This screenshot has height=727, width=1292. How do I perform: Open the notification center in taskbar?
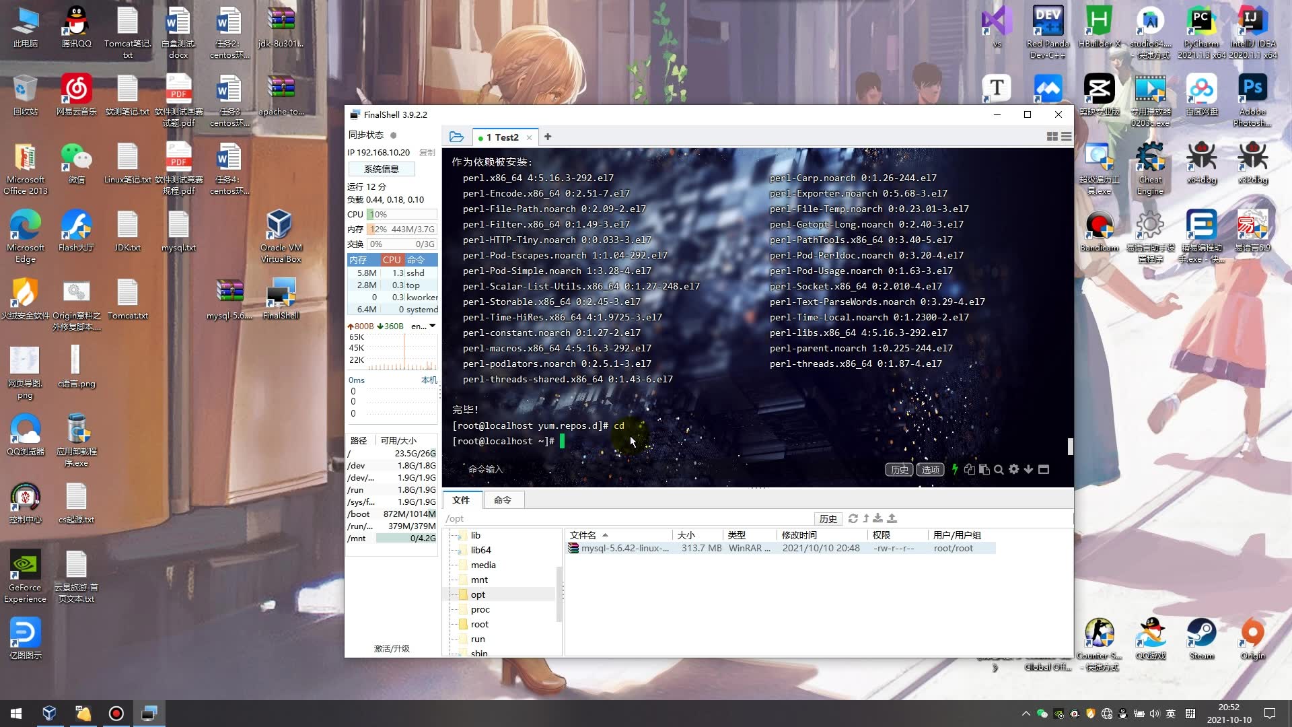1270,714
